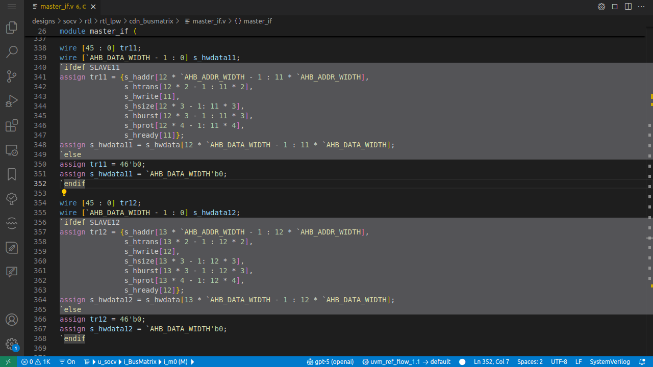The height and width of the screenshot is (367, 653).
Task: Toggle the split editor layout icon
Action: coord(627,7)
